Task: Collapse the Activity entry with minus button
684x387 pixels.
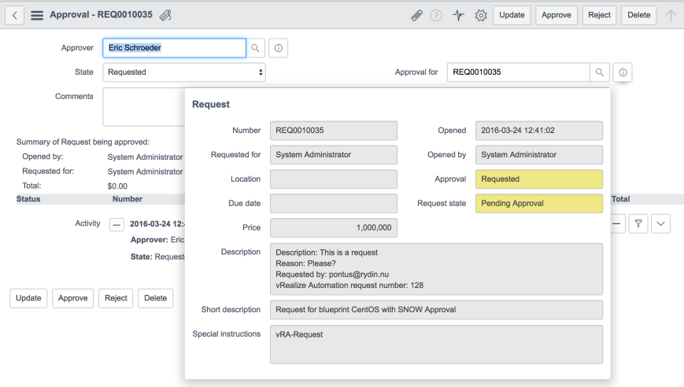Action: (116, 224)
